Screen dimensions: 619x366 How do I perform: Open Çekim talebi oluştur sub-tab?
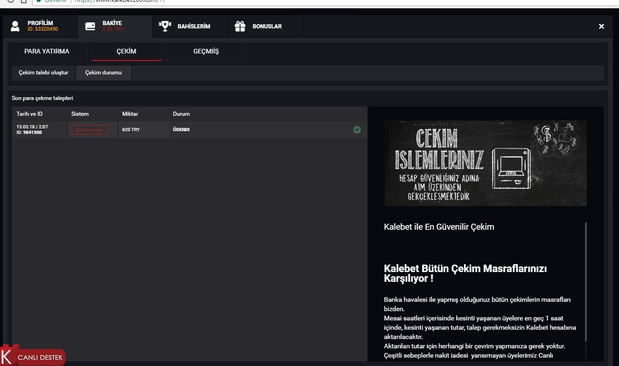(x=44, y=73)
